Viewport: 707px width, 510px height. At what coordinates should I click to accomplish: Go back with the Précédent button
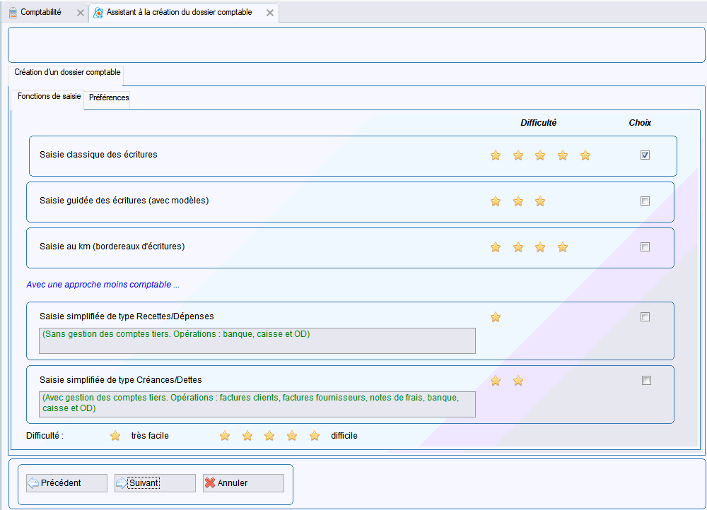(x=66, y=483)
